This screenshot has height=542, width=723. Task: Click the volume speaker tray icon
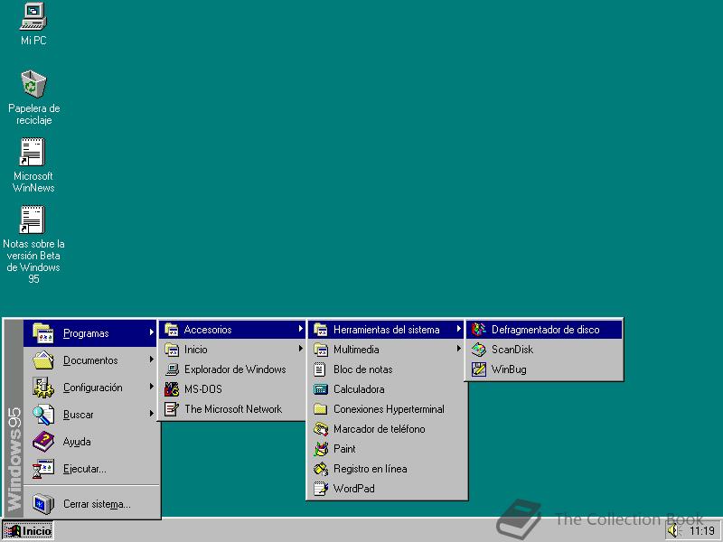[x=673, y=530]
